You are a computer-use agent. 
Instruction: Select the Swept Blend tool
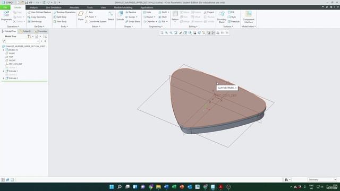[133, 22]
